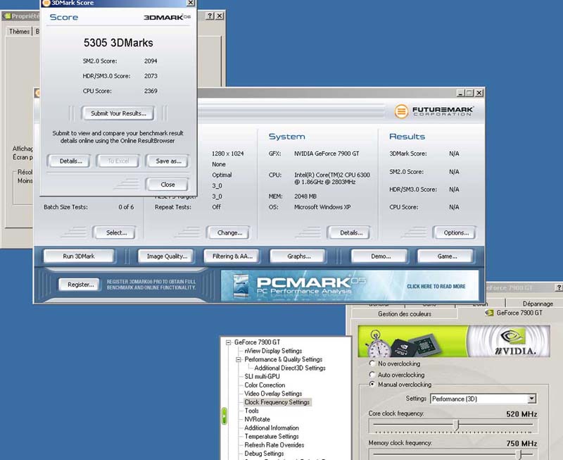Click the '5305 3DMarks' score text
The width and height of the screenshot is (563, 460).
tap(118, 43)
